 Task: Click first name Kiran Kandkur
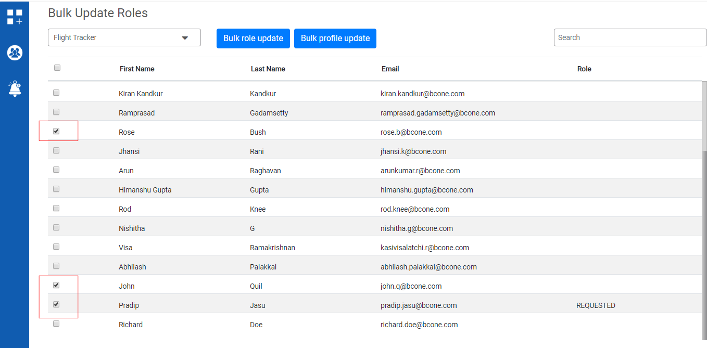(x=141, y=94)
